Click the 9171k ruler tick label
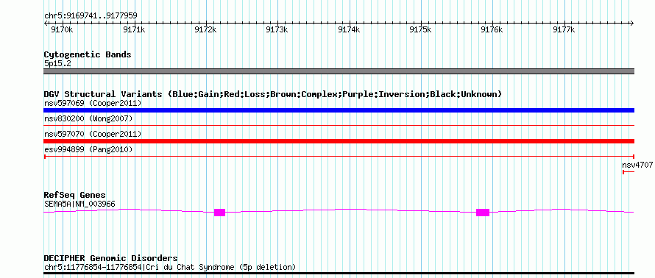Viewport: 655px width, 278px height. point(134,30)
